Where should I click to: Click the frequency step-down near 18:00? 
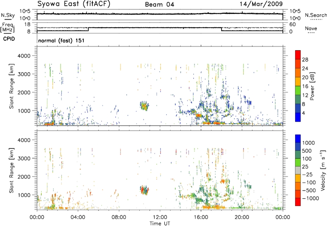(222, 29)
